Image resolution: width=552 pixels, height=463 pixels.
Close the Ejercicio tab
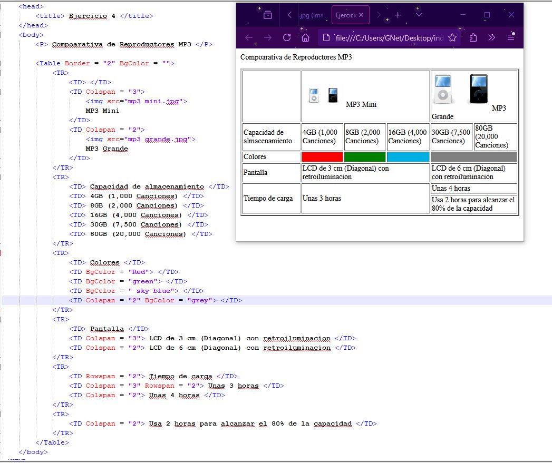(x=361, y=15)
